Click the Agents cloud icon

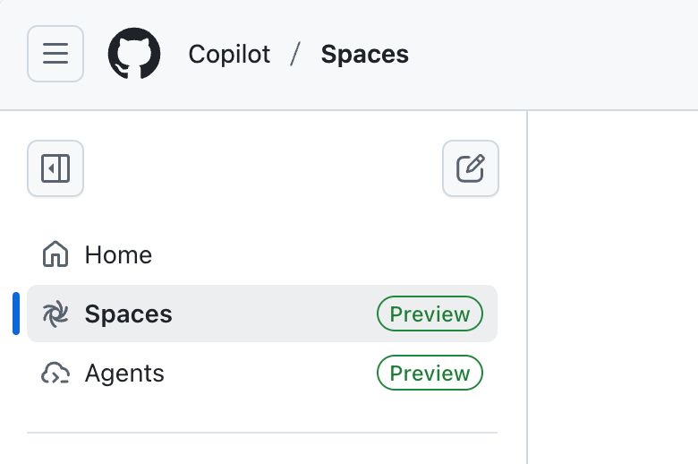click(55, 373)
